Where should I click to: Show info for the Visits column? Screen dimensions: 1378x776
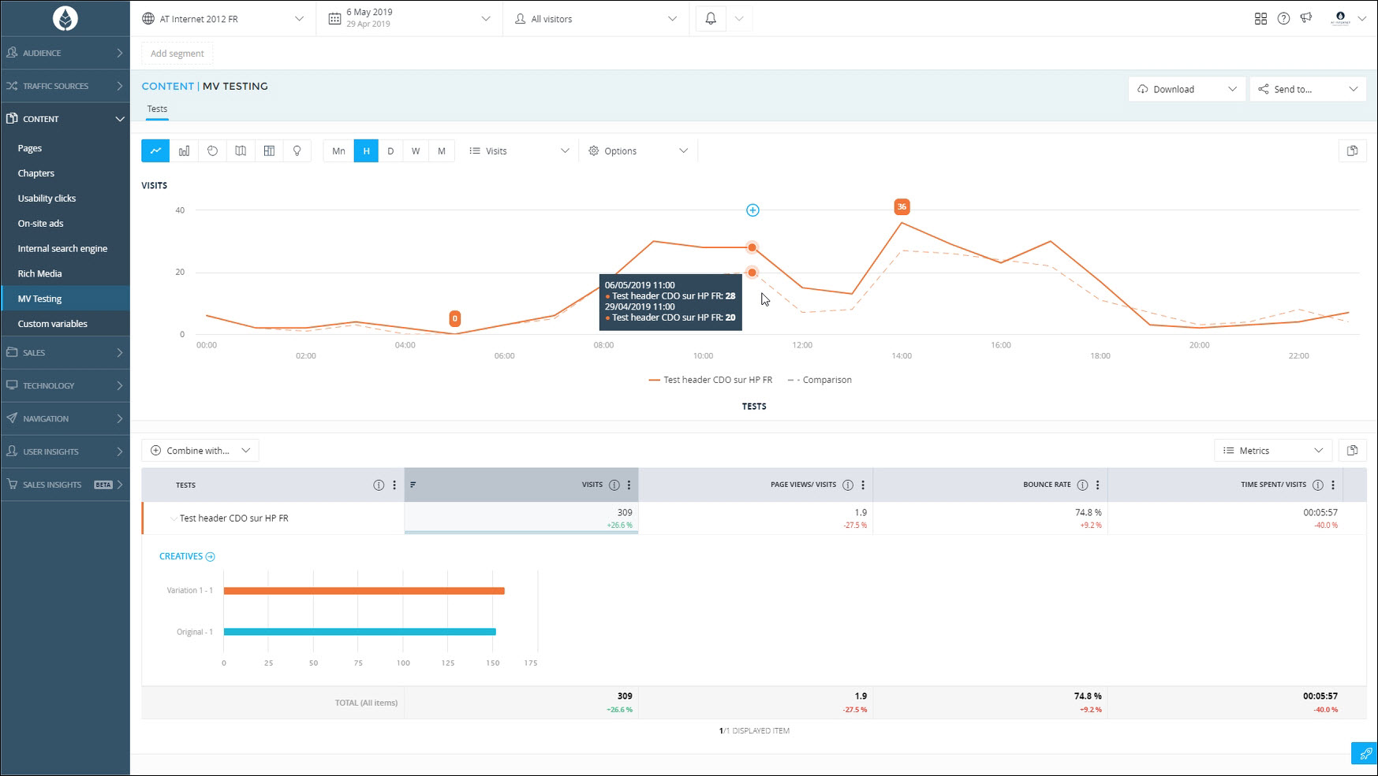pyautogui.click(x=614, y=485)
